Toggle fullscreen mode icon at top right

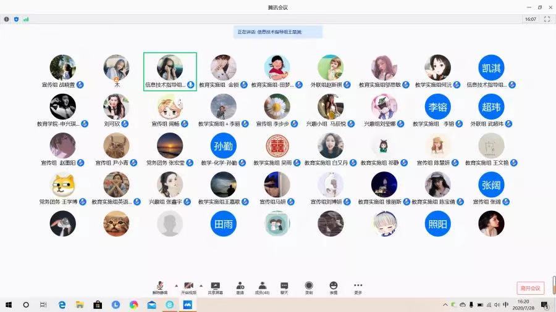pyautogui.click(x=546, y=19)
